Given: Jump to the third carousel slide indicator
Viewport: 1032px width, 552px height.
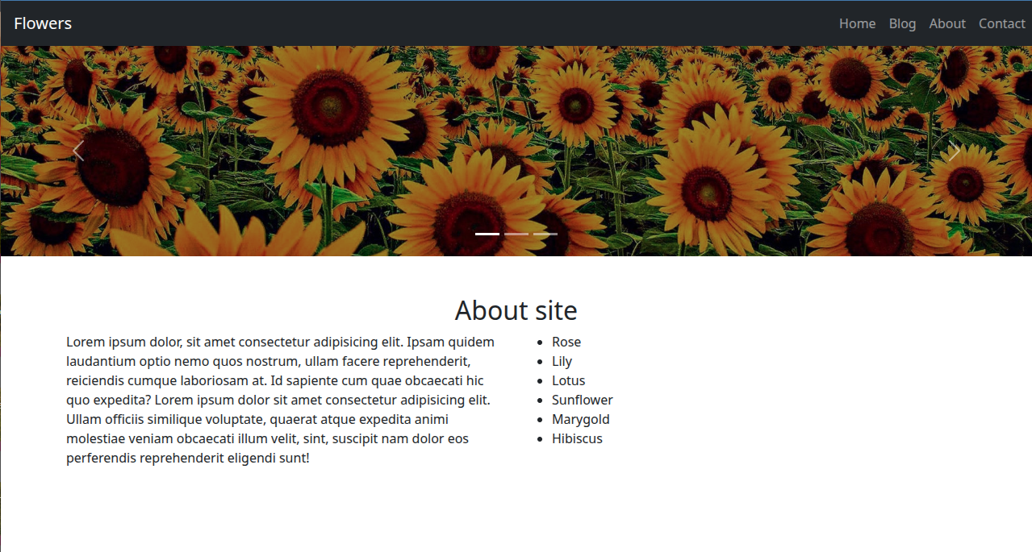Looking at the screenshot, I should pos(545,234).
